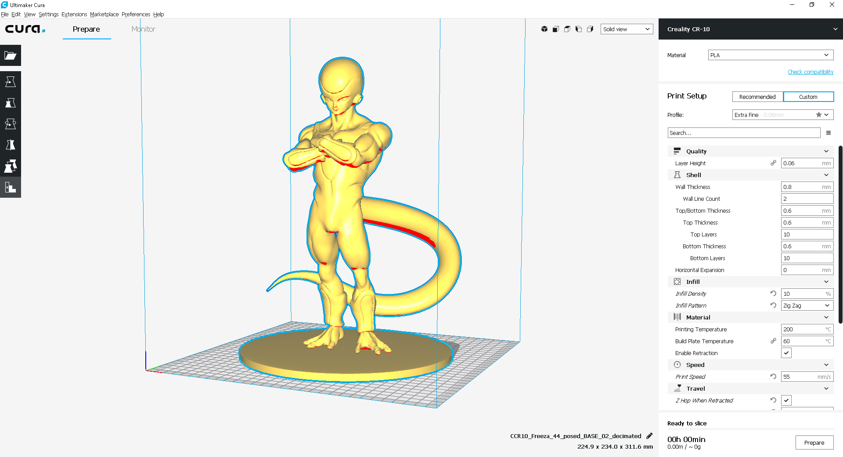Reset Infill Pattern with its revert arrow

click(x=773, y=305)
